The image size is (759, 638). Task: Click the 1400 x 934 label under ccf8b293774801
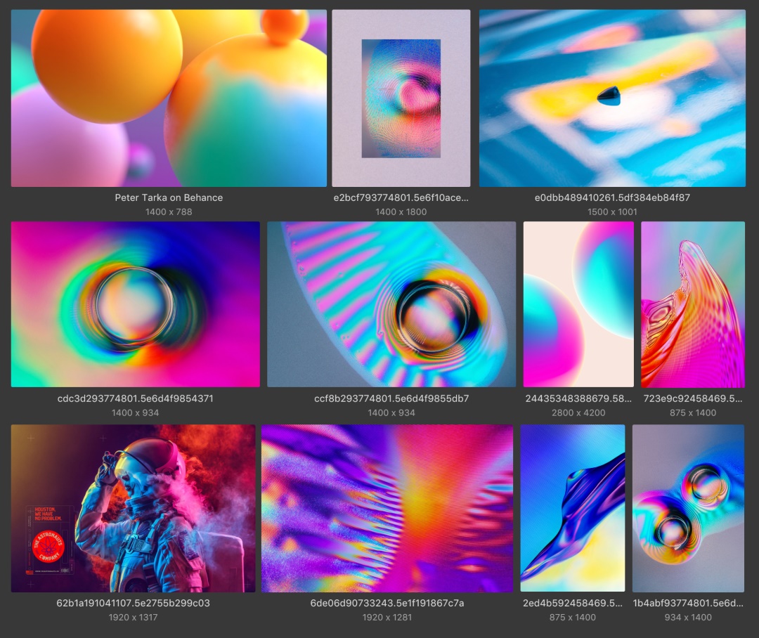click(x=391, y=413)
